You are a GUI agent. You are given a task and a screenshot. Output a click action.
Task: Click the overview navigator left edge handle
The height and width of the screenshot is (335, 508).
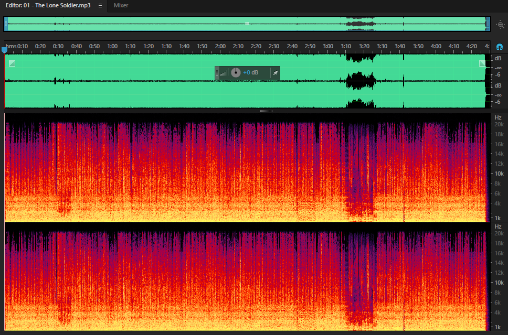(x=6, y=24)
